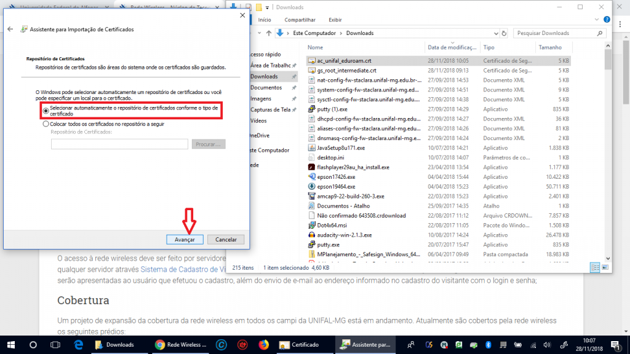Click the Repositório de Certificados text field
This screenshot has height=354, width=630.
click(x=119, y=144)
